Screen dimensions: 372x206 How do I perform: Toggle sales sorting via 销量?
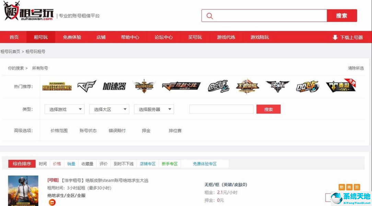coord(71,164)
